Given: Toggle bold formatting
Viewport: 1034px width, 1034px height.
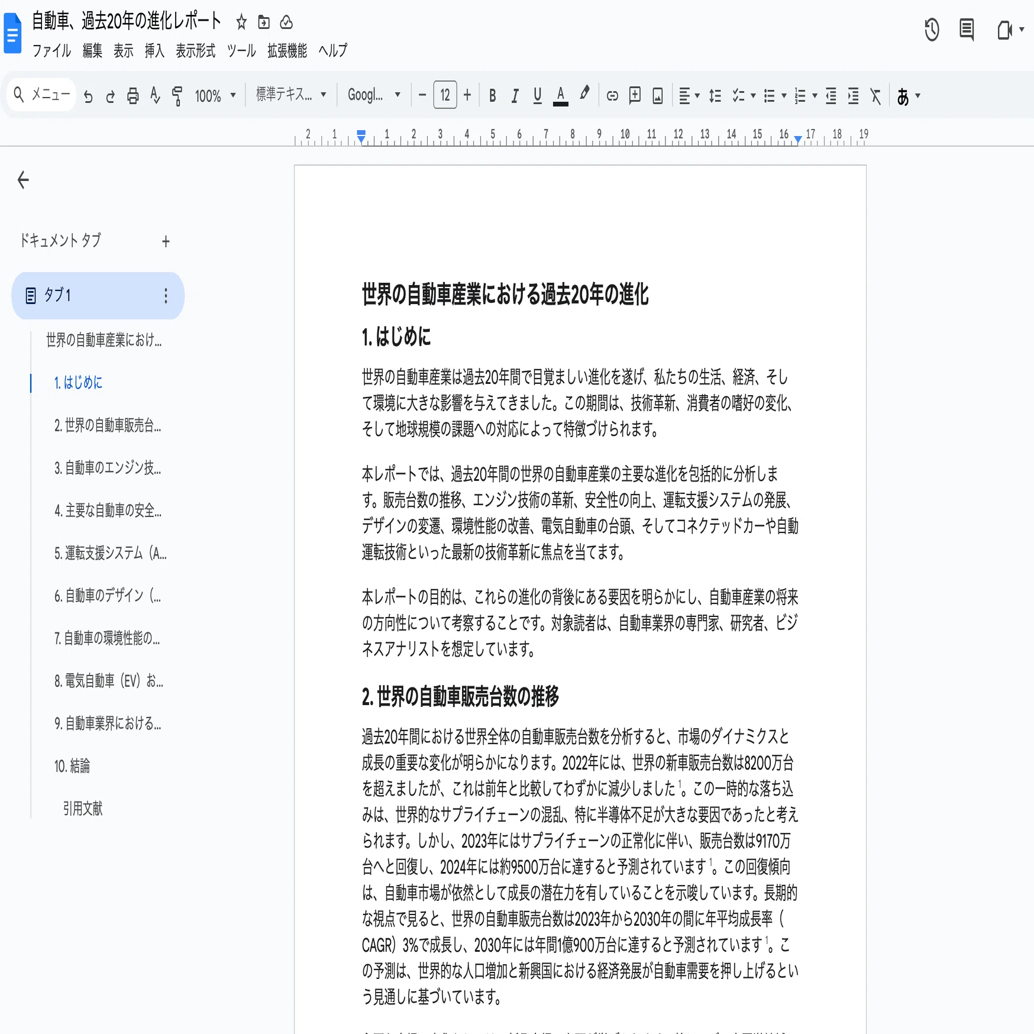Looking at the screenshot, I should pos(492,96).
